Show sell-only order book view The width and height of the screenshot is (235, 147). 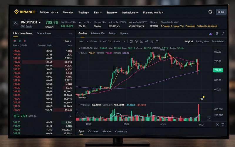25,41
